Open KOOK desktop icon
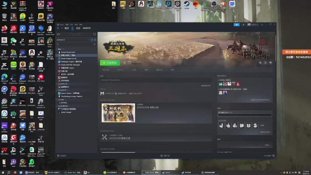This screenshot has width=311, height=175. pyautogui.click(x=14, y=66)
